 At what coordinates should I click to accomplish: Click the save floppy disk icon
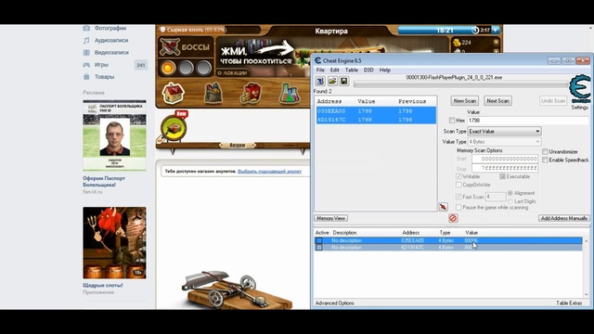(343, 81)
